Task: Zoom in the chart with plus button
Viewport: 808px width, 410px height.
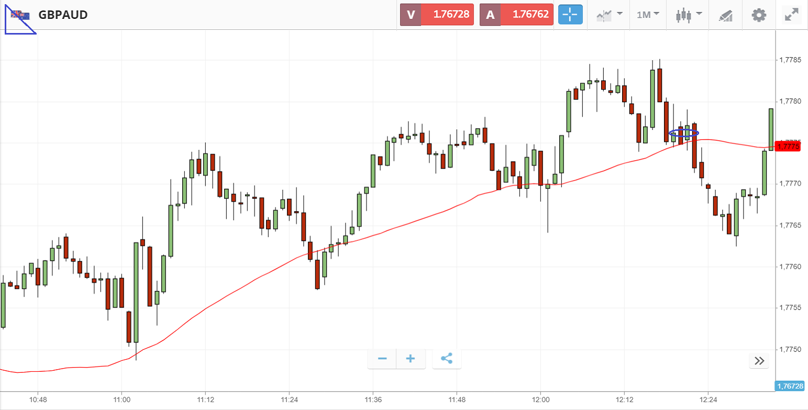Action: coord(411,359)
